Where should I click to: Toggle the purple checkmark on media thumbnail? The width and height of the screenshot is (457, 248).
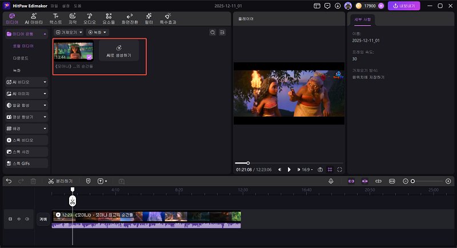click(x=89, y=57)
